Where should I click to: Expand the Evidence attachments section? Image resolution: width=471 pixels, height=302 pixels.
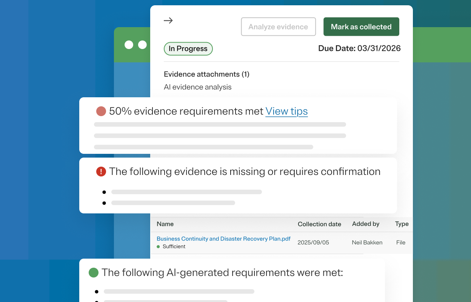tap(206, 74)
